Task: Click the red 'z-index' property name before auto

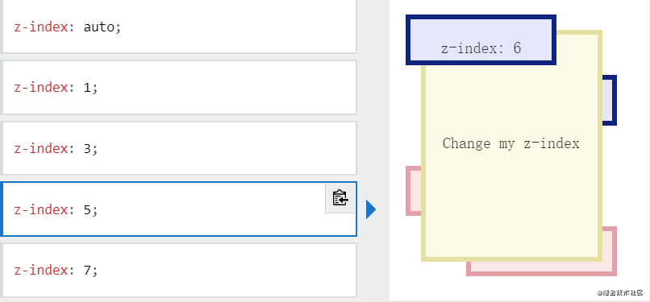Action: 40,27
